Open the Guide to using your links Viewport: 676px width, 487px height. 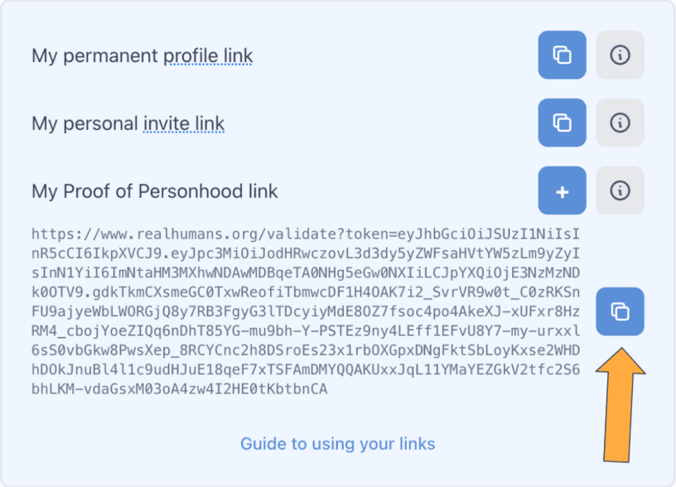coord(337,444)
